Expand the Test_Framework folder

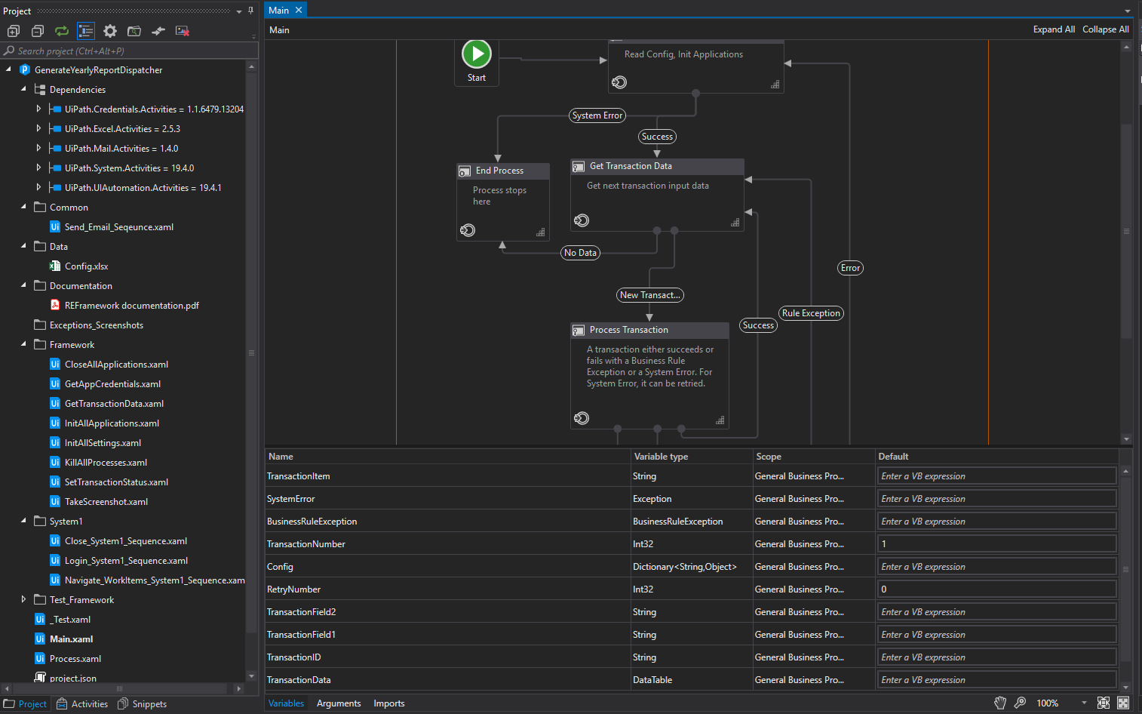23,599
